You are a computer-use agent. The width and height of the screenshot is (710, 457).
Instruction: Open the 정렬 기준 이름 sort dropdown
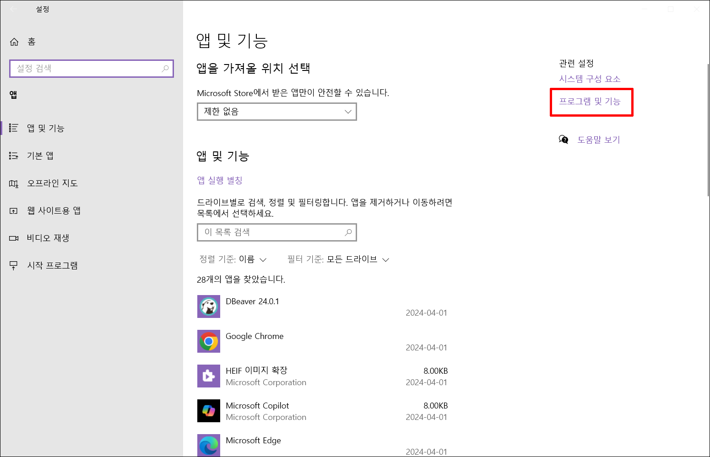233,259
